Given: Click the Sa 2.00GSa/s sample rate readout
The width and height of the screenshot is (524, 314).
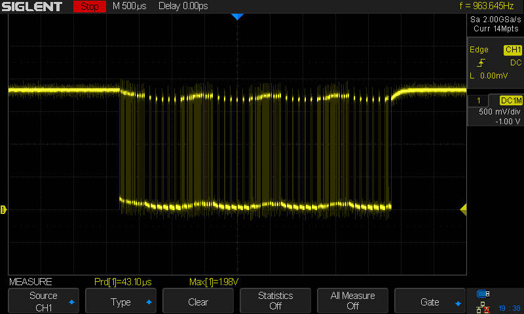Looking at the screenshot, I should tap(495, 20).
